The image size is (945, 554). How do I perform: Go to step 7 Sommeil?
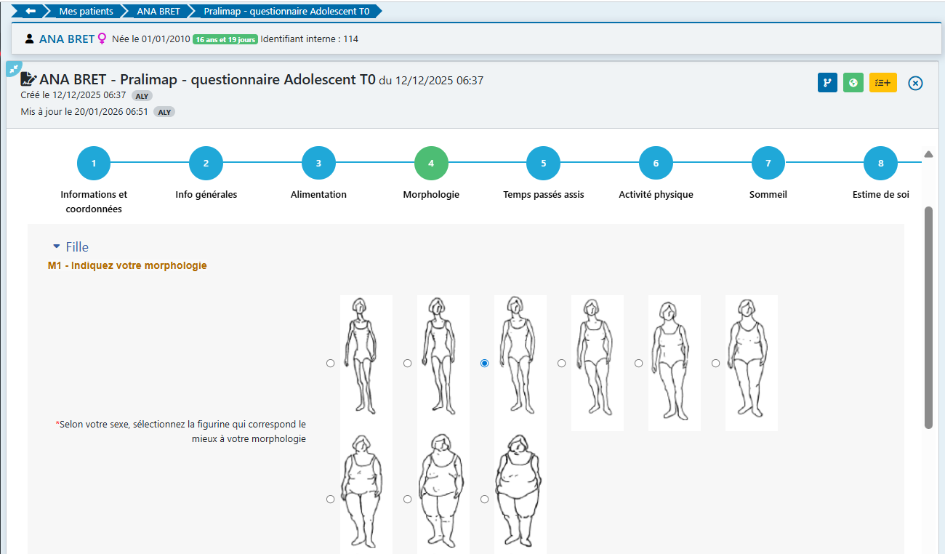(768, 164)
